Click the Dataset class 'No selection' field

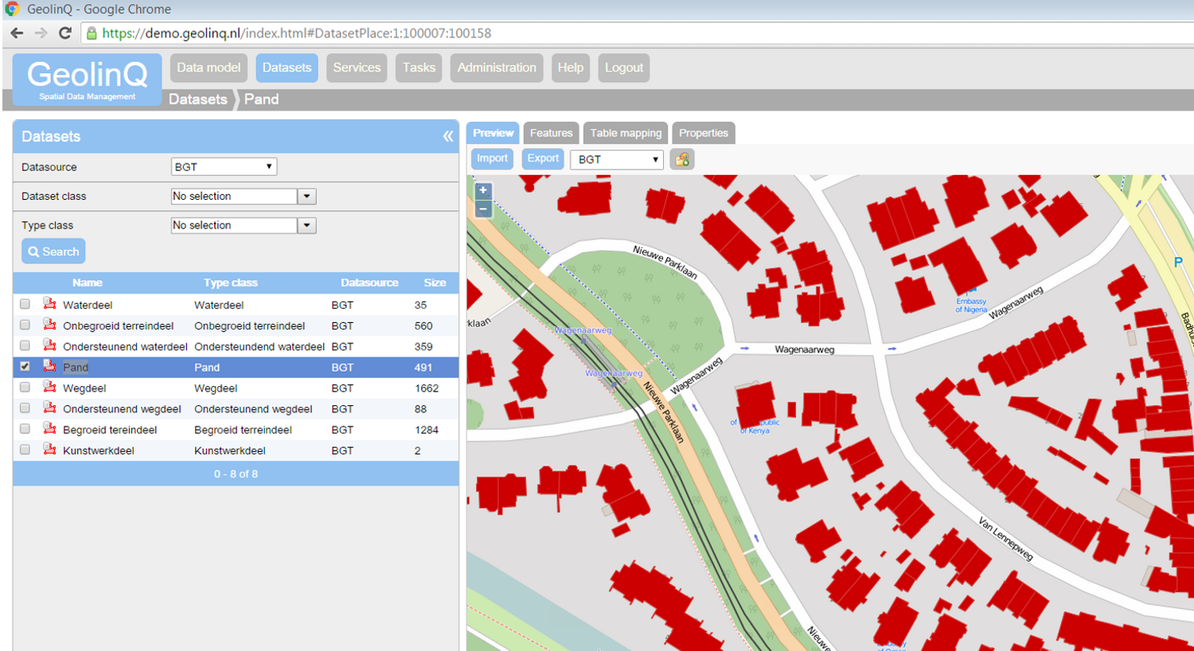click(234, 196)
